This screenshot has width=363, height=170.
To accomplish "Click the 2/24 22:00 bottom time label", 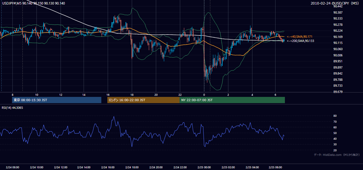I will click(x=180, y=167).
